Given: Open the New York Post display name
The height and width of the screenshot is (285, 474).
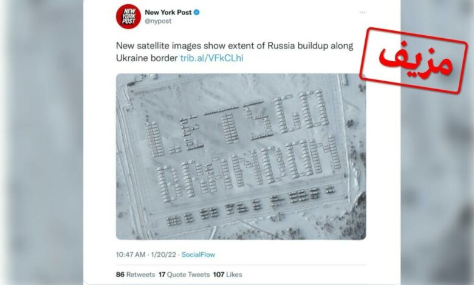Looking at the screenshot, I should [168, 12].
